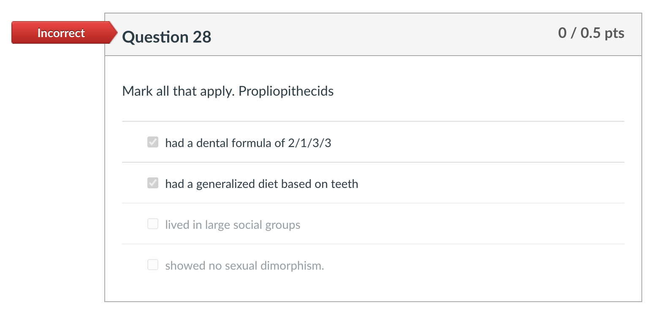Uncheck the dental formula 2/1/3/3 checkbox

(153, 142)
